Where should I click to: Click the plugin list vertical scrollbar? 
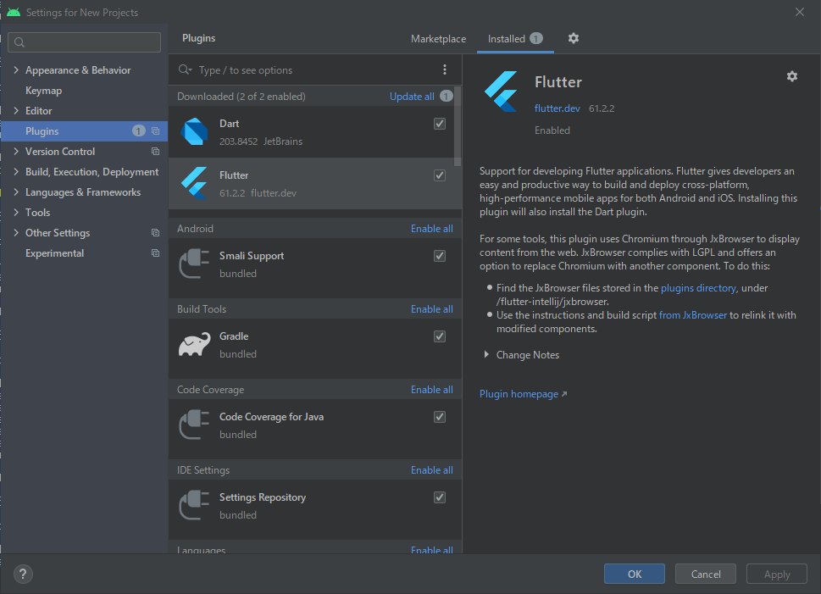458,126
